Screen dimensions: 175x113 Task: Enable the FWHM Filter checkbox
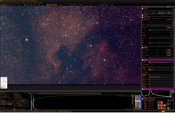point(15,96)
